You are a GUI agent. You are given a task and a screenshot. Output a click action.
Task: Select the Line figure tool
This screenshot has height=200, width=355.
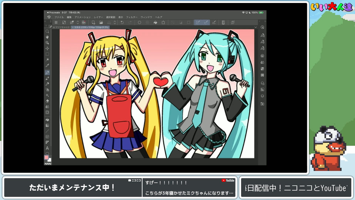coord(47,131)
